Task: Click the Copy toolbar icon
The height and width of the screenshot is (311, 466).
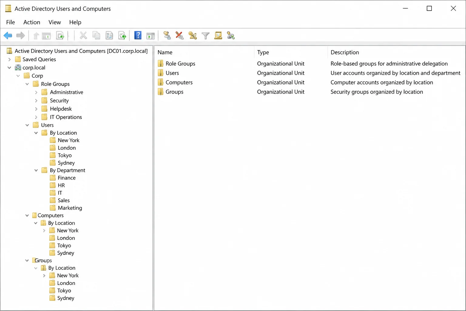Action: (x=96, y=36)
